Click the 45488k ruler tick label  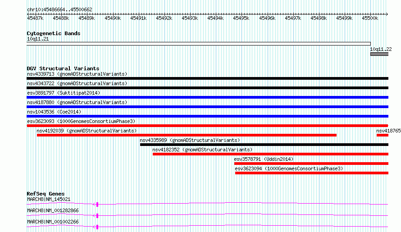[61, 18]
